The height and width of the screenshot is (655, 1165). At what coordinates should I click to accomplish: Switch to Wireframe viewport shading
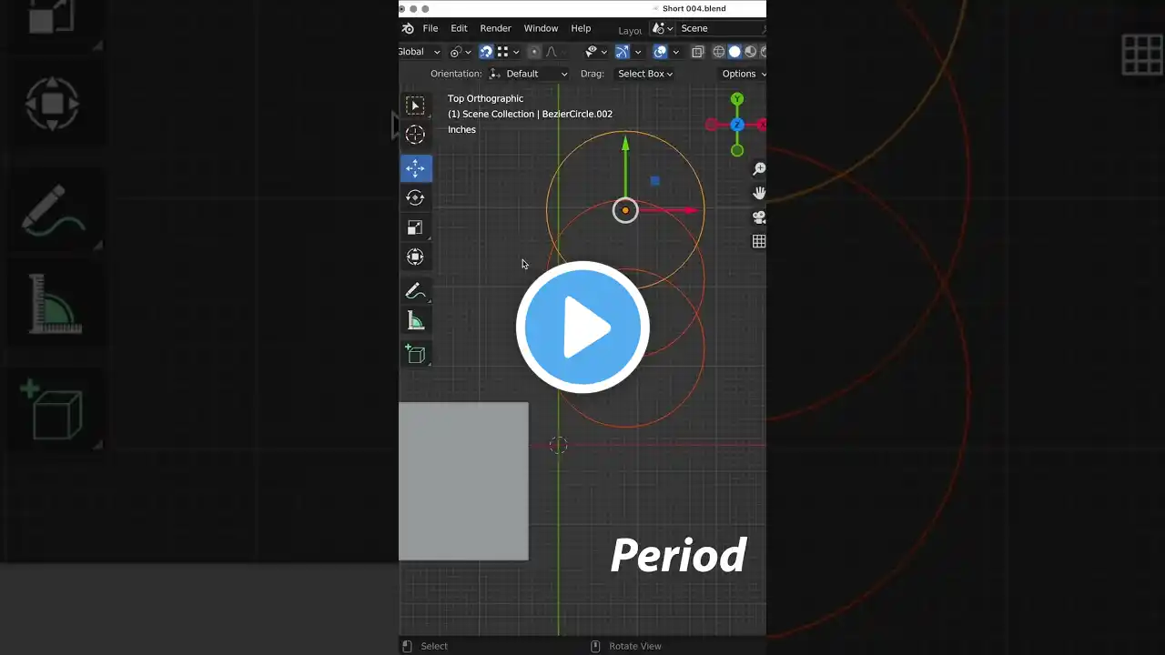[719, 52]
